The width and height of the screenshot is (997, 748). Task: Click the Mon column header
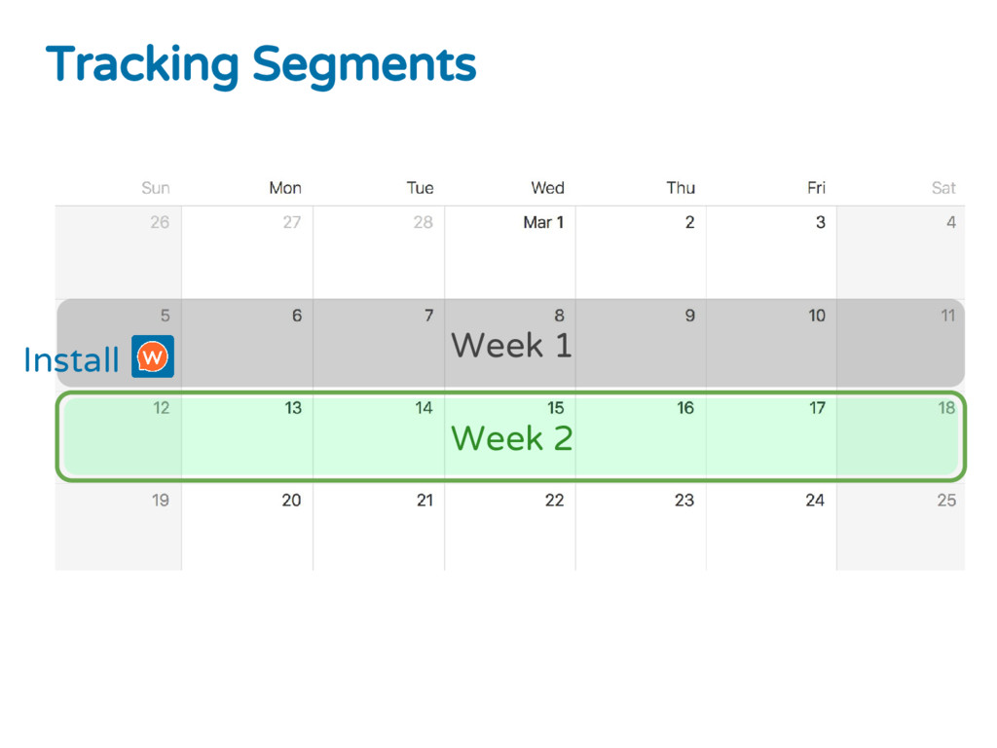[x=285, y=188]
